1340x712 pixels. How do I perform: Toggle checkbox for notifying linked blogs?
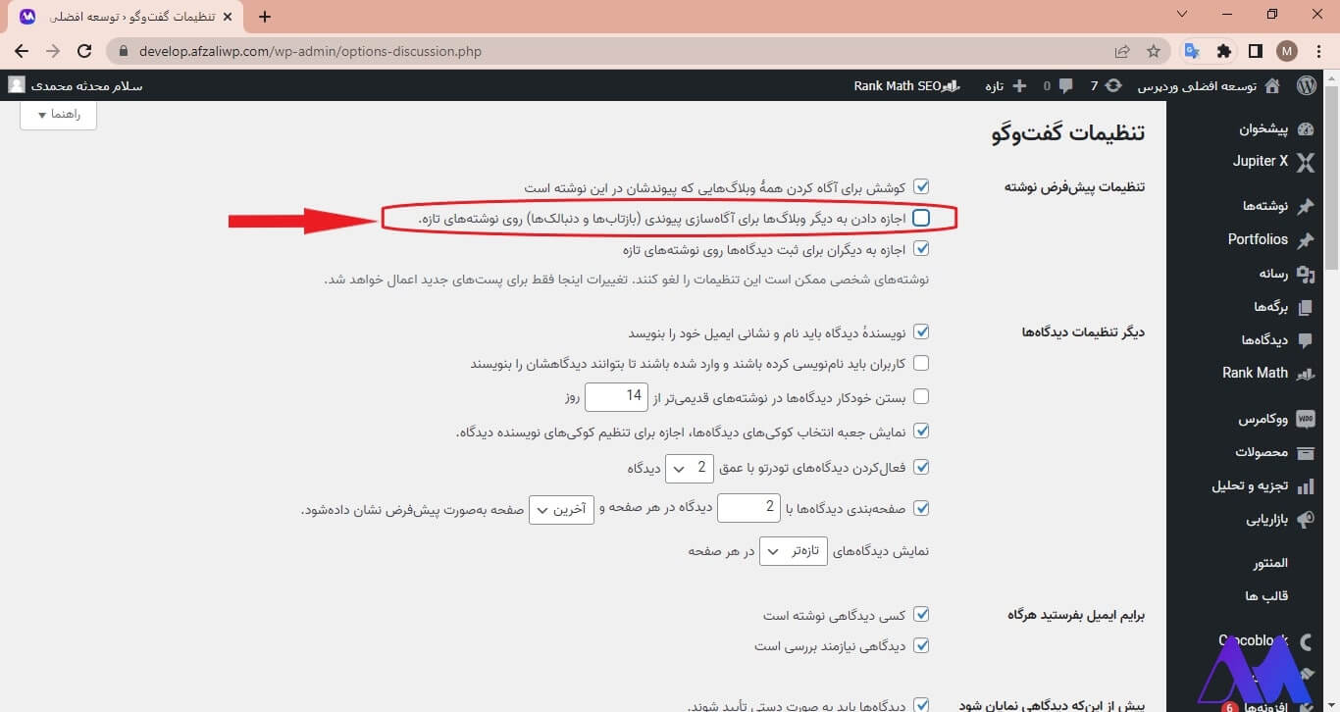point(921,186)
